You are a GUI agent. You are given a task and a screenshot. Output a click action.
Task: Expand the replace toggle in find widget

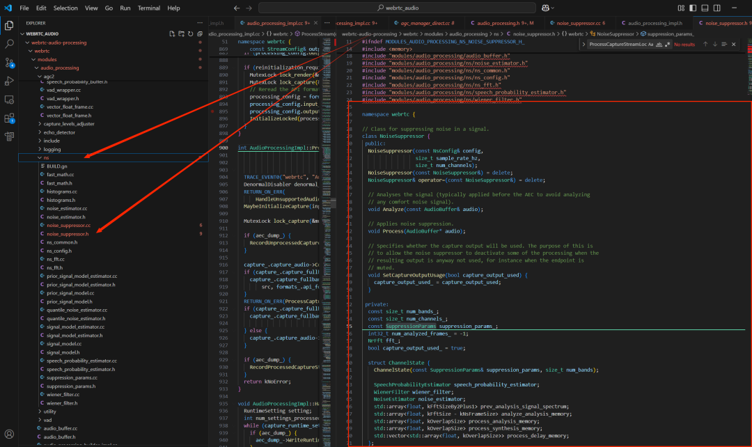coord(583,44)
